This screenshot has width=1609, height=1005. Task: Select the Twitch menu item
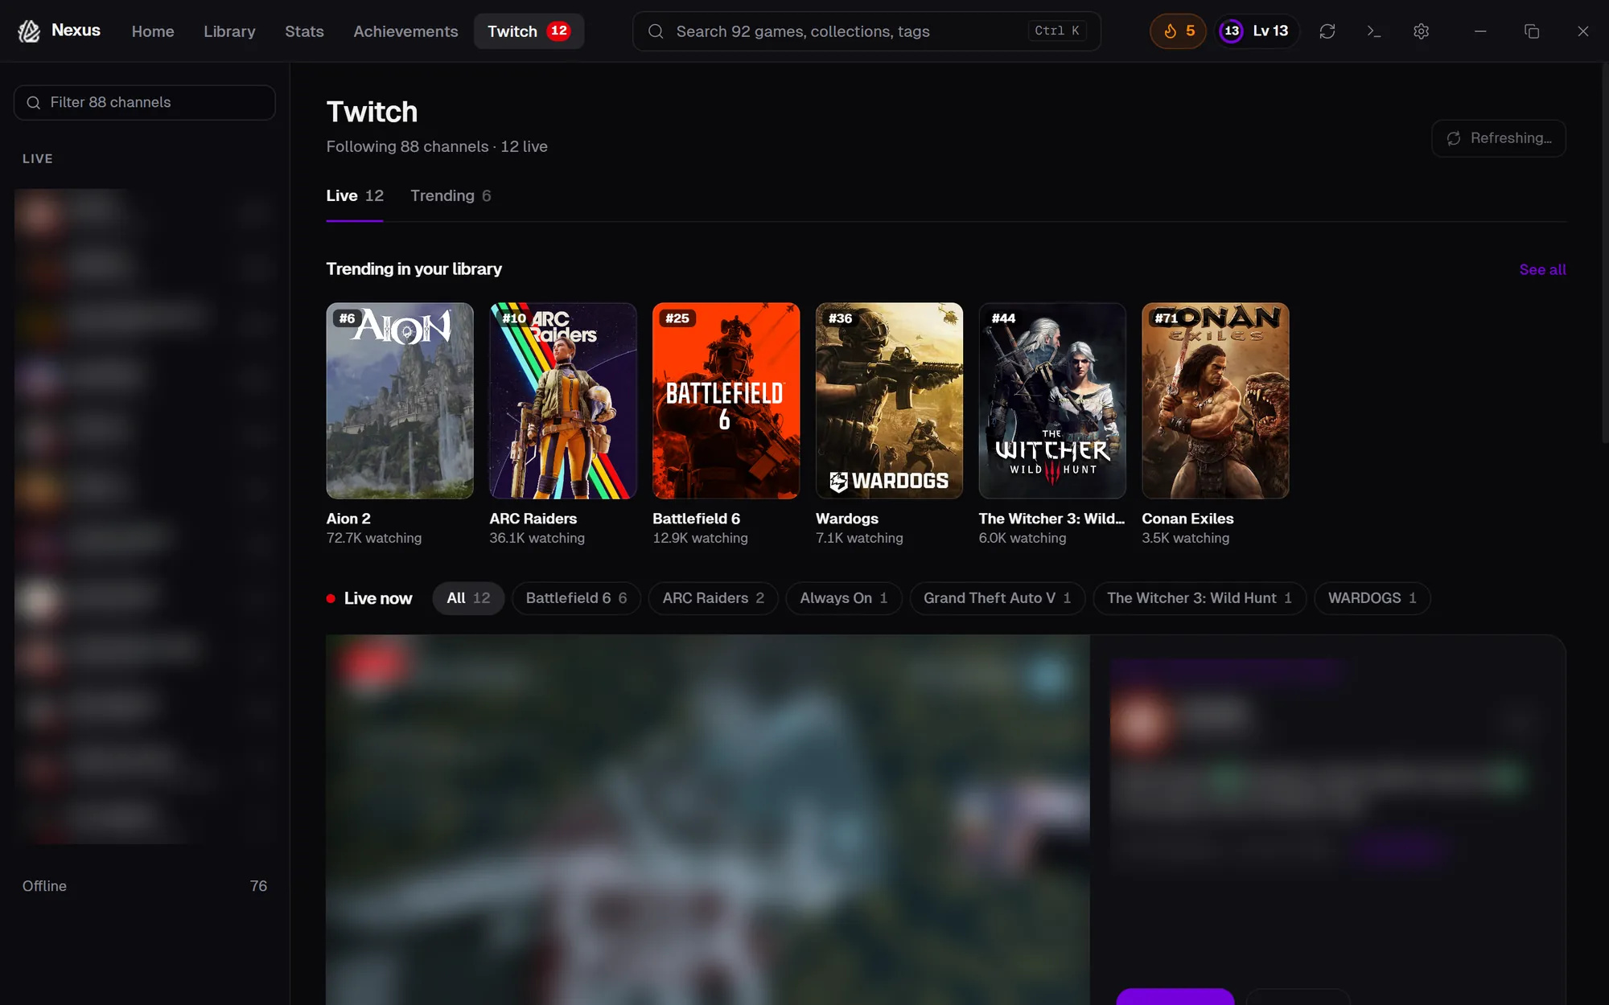tap(529, 31)
